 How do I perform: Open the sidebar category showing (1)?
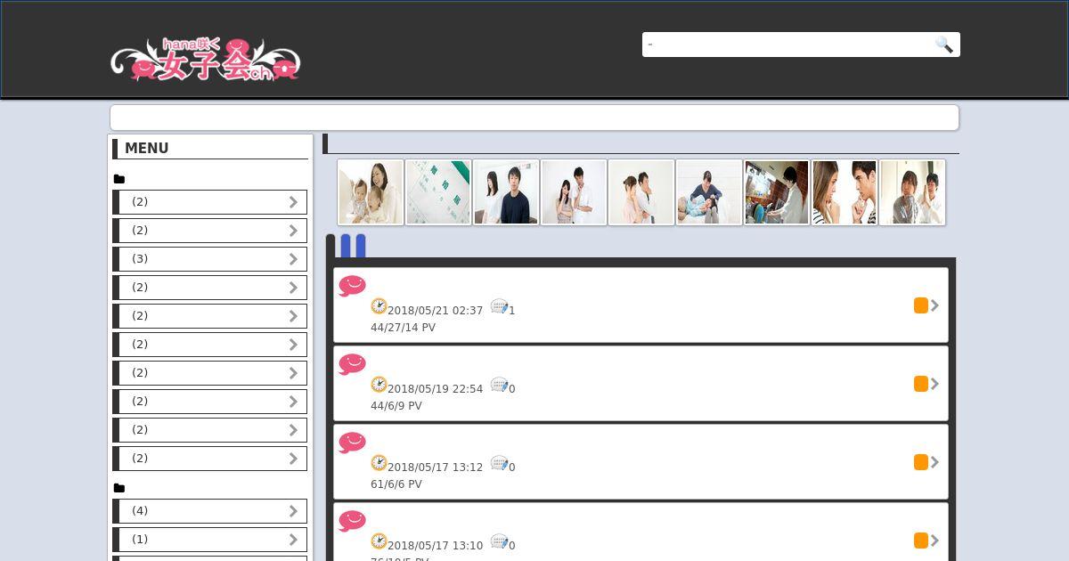(210, 540)
